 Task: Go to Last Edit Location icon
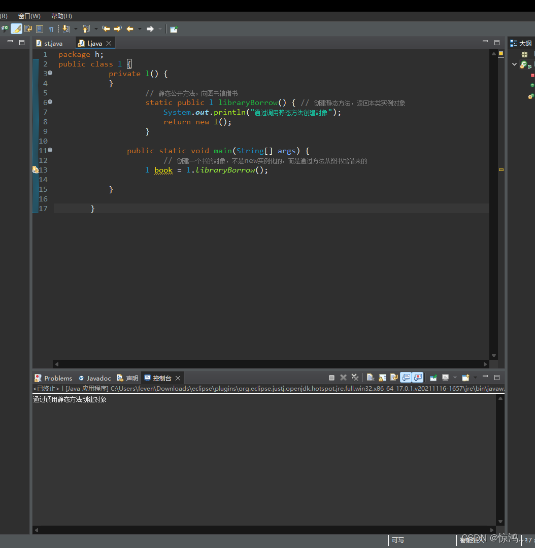tap(106, 29)
